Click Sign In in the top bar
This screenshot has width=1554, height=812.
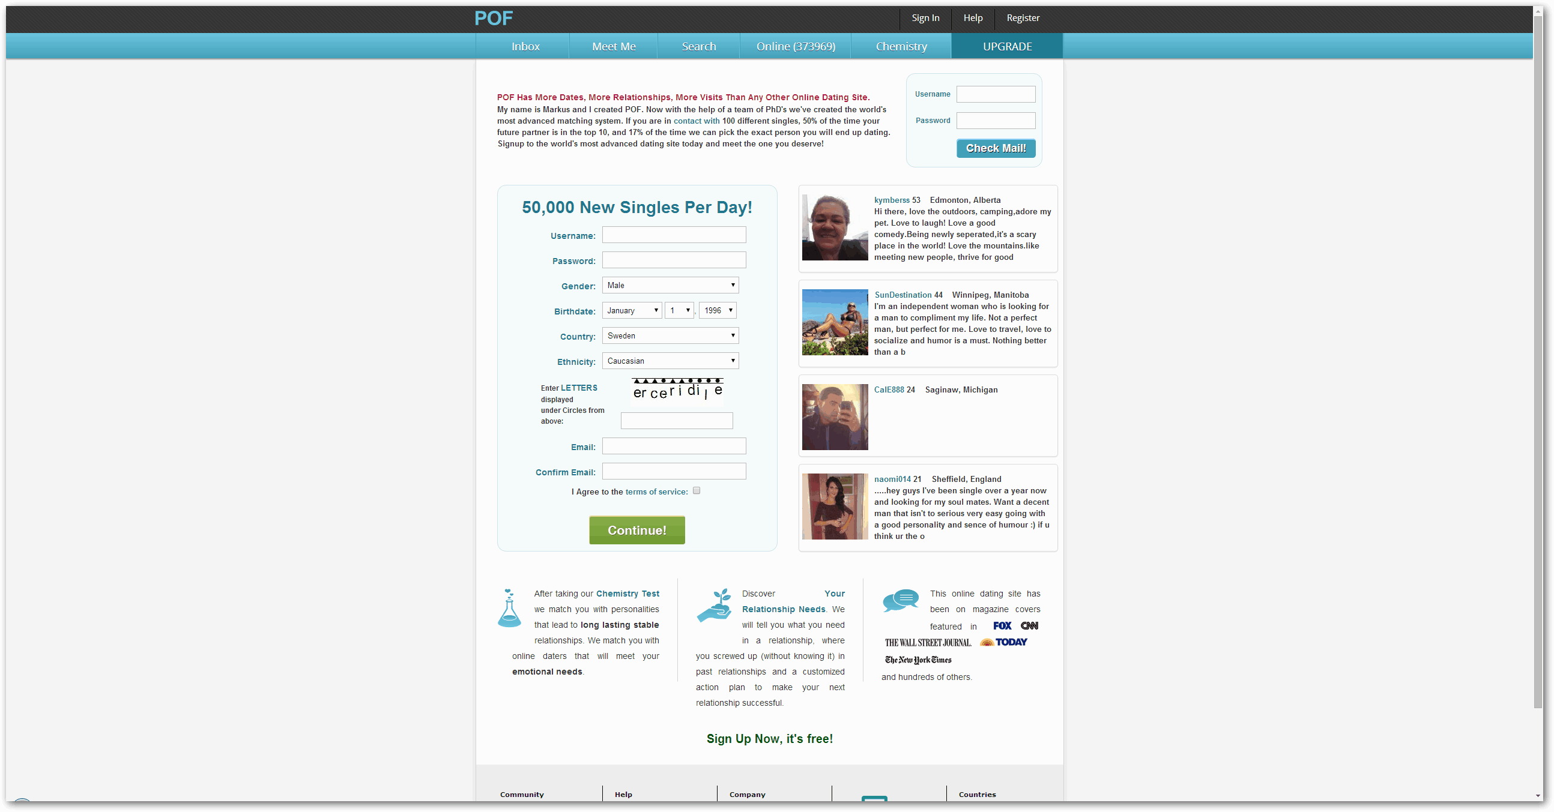click(925, 18)
